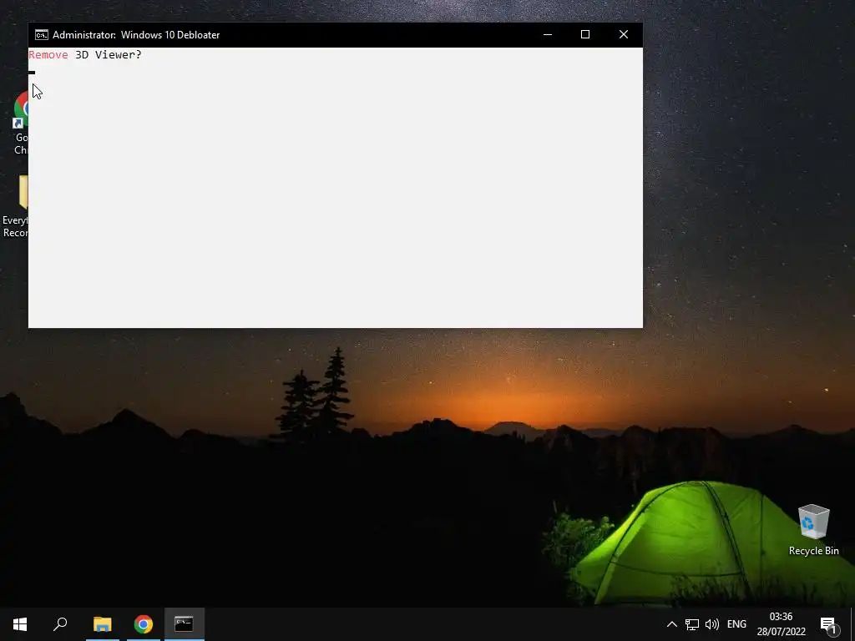
Task: Click the console icon in Debloater title bar
Action: (x=42, y=35)
